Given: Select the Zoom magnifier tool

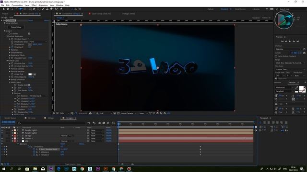Looking at the screenshot, I should [12, 9].
